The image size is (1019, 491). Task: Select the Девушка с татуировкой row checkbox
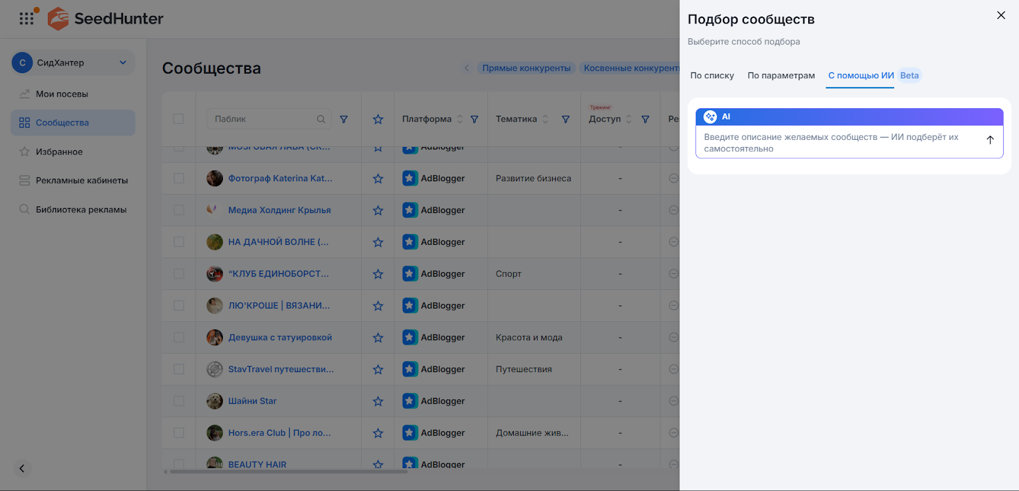[x=179, y=338]
